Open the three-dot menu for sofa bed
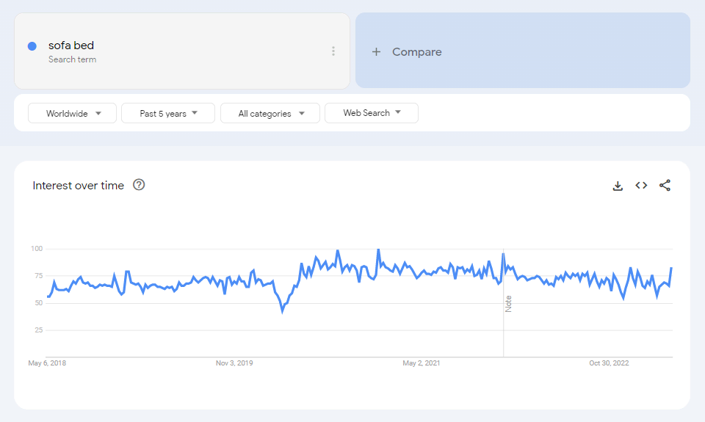The width and height of the screenshot is (705, 422). pyautogui.click(x=333, y=51)
